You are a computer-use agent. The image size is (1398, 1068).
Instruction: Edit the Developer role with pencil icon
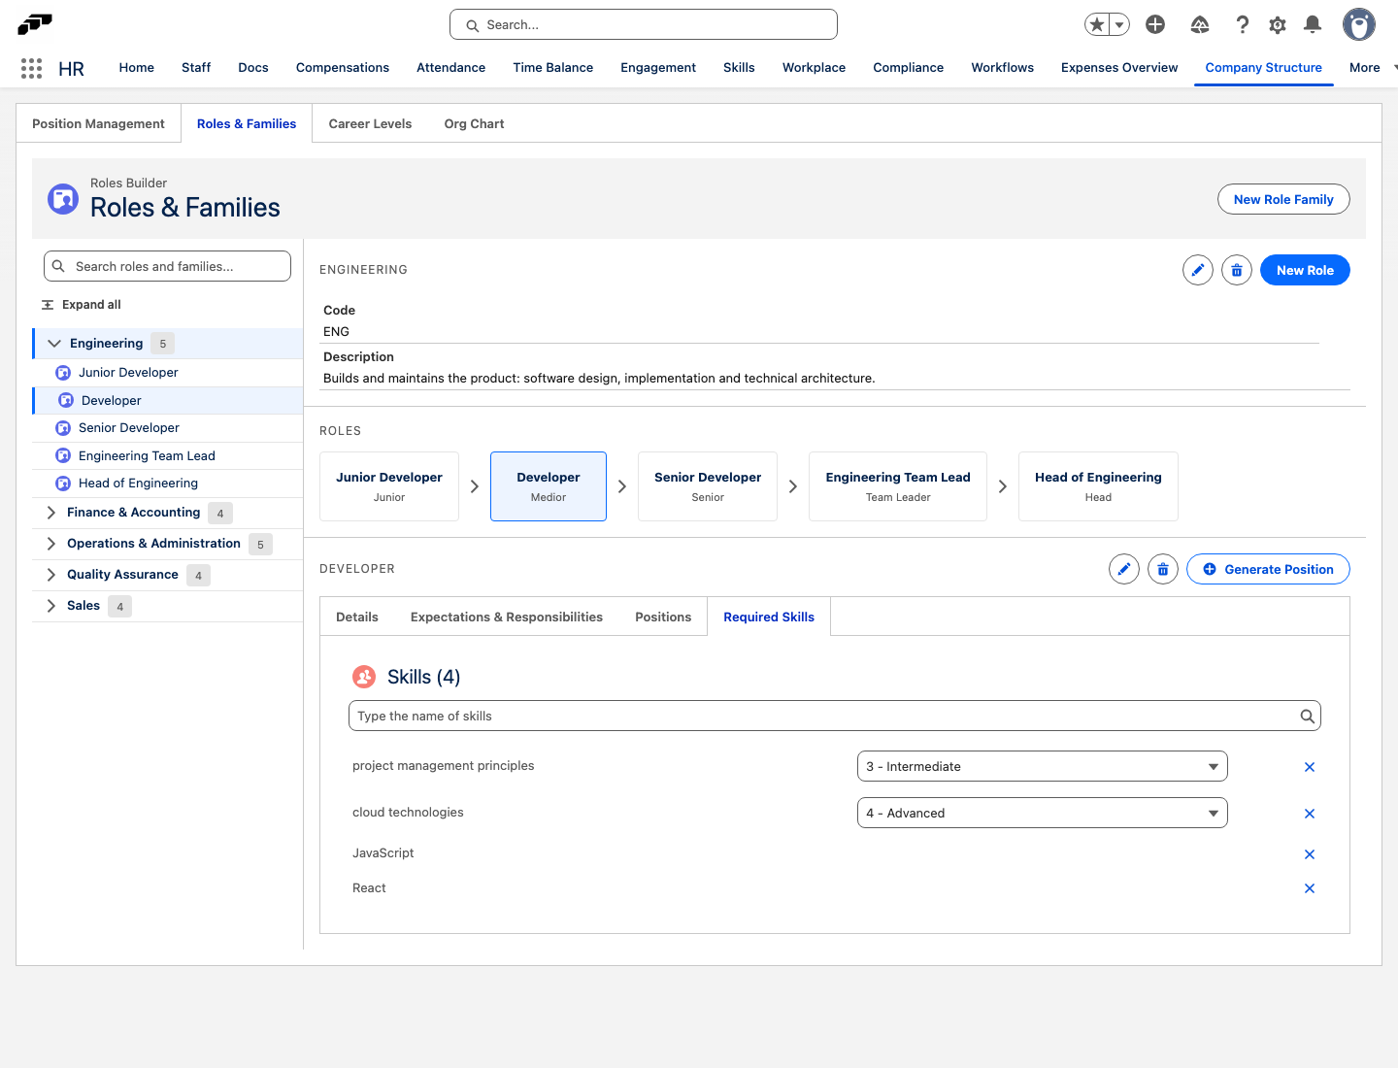coord(1124,569)
